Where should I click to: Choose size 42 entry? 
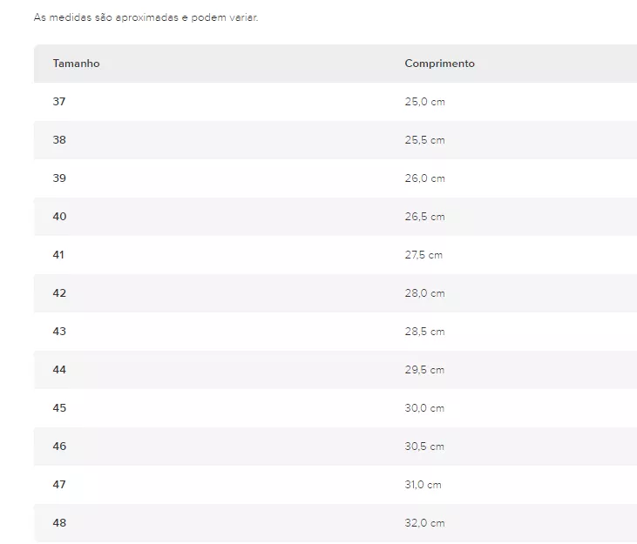(x=59, y=293)
